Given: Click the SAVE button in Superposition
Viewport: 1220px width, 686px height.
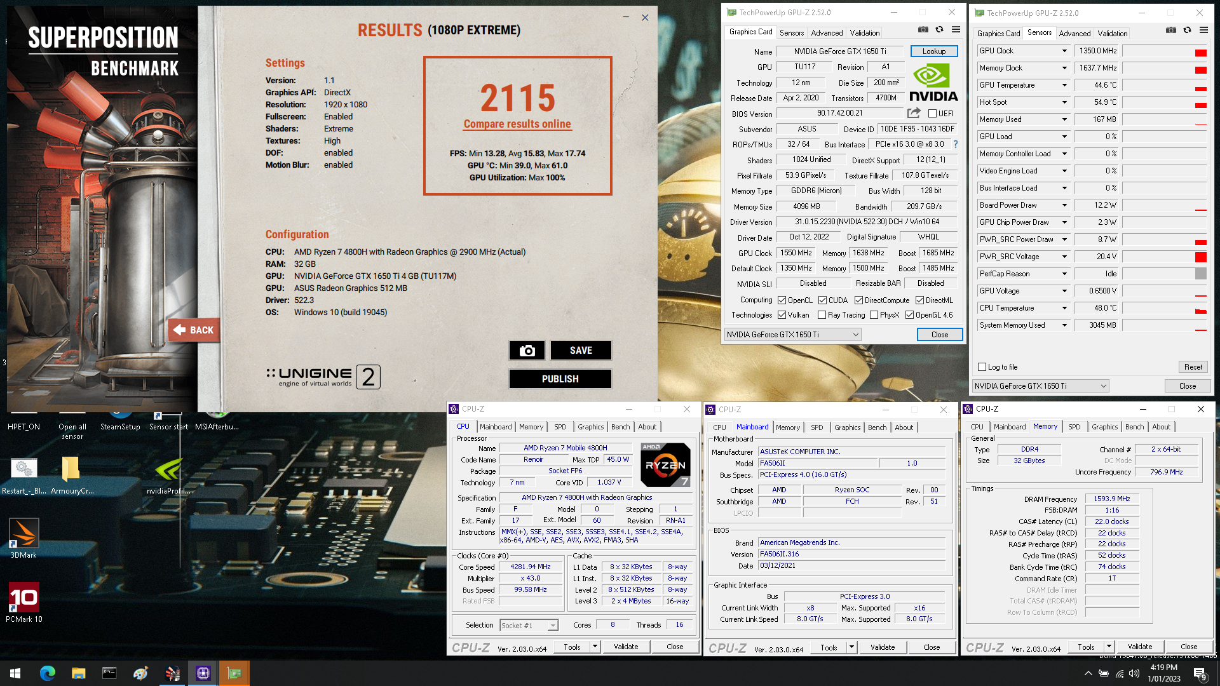Looking at the screenshot, I should [x=581, y=351].
